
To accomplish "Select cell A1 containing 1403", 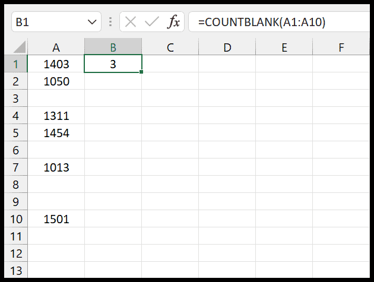I will (x=56, y=64).
